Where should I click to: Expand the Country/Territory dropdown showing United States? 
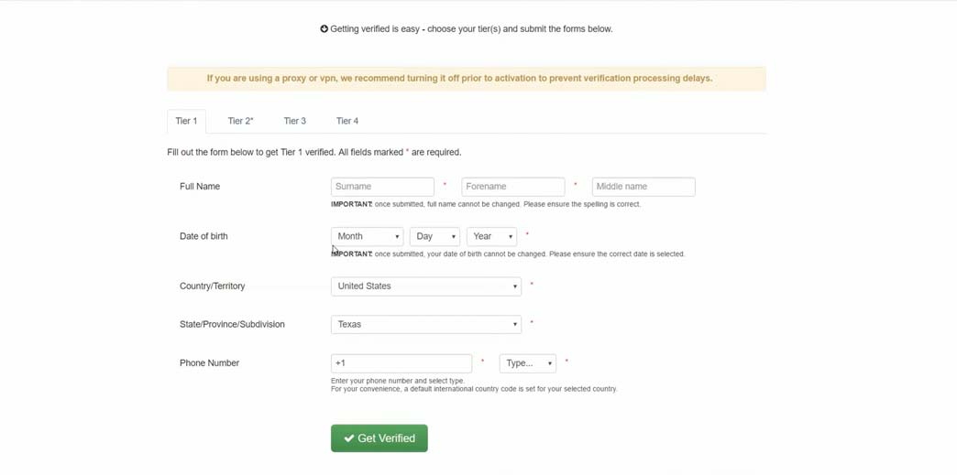pos(426,286)
